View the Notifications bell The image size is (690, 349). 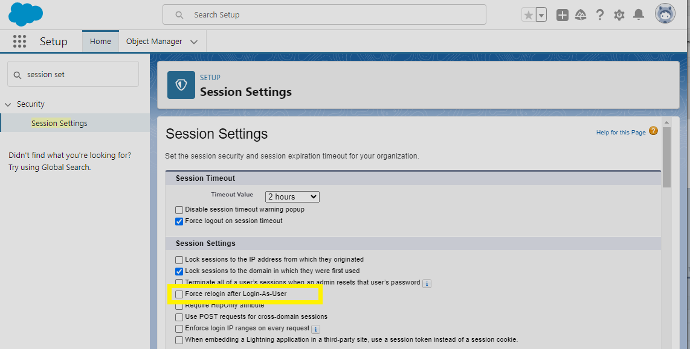tap(639, 14)
